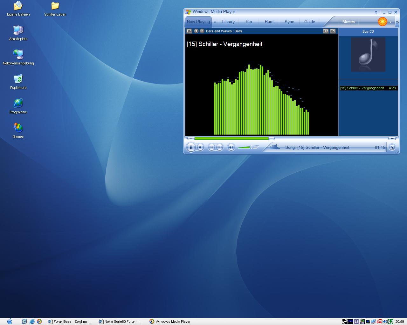Viewport: 407px width, 325px height.
Task: Click the Bars and Waves : Bars label
Action: pyautogui.click(x=224, y=31)
